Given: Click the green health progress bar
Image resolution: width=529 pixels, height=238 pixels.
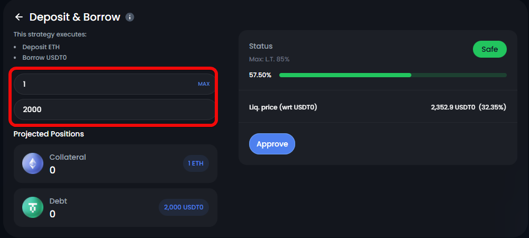Looking at the screenshot, I should (x=345, y=75).
